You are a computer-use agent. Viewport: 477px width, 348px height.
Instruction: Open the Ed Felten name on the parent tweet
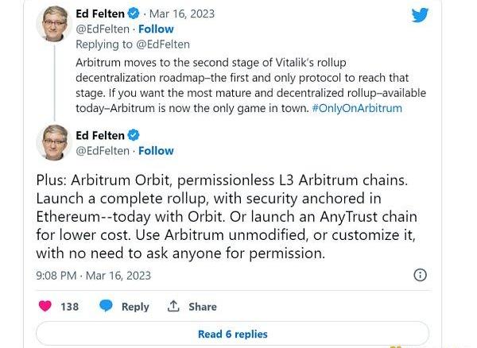pos(99,14)
